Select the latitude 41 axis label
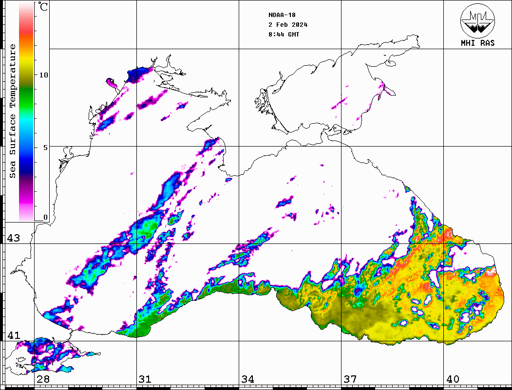The height and width of the screenshot is (390, 512). coord(13,335)
